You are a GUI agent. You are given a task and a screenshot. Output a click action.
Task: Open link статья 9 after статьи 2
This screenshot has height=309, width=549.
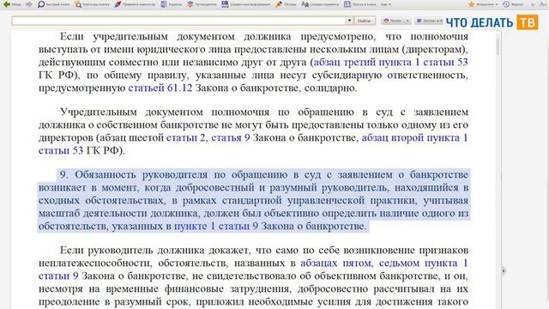click(231, 137)
